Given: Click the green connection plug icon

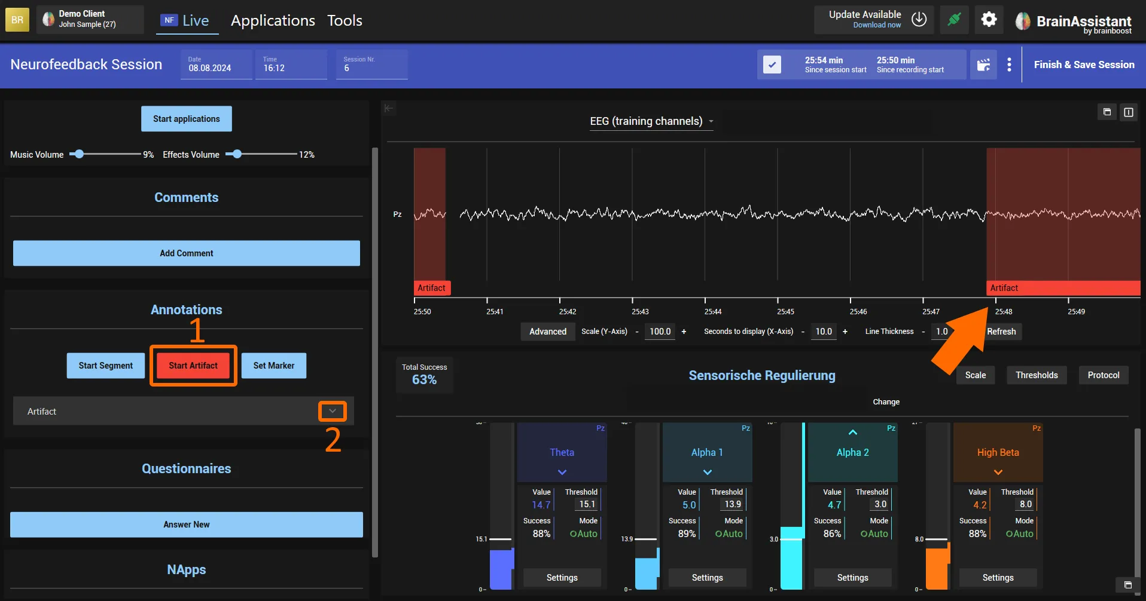Looking at the screenshot, I should pyautogui.click(x=954, y=20).
